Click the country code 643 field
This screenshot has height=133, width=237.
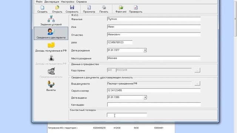point(111,70)
